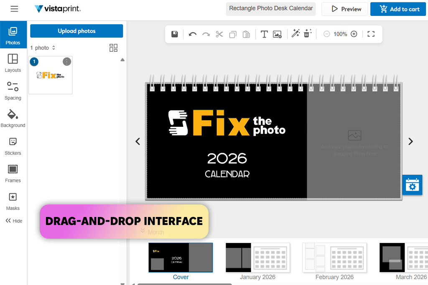Select the February 2026 page thumbnail
Image resolution: width=428 pixels, height=285 pixels.
coord(334,258)
